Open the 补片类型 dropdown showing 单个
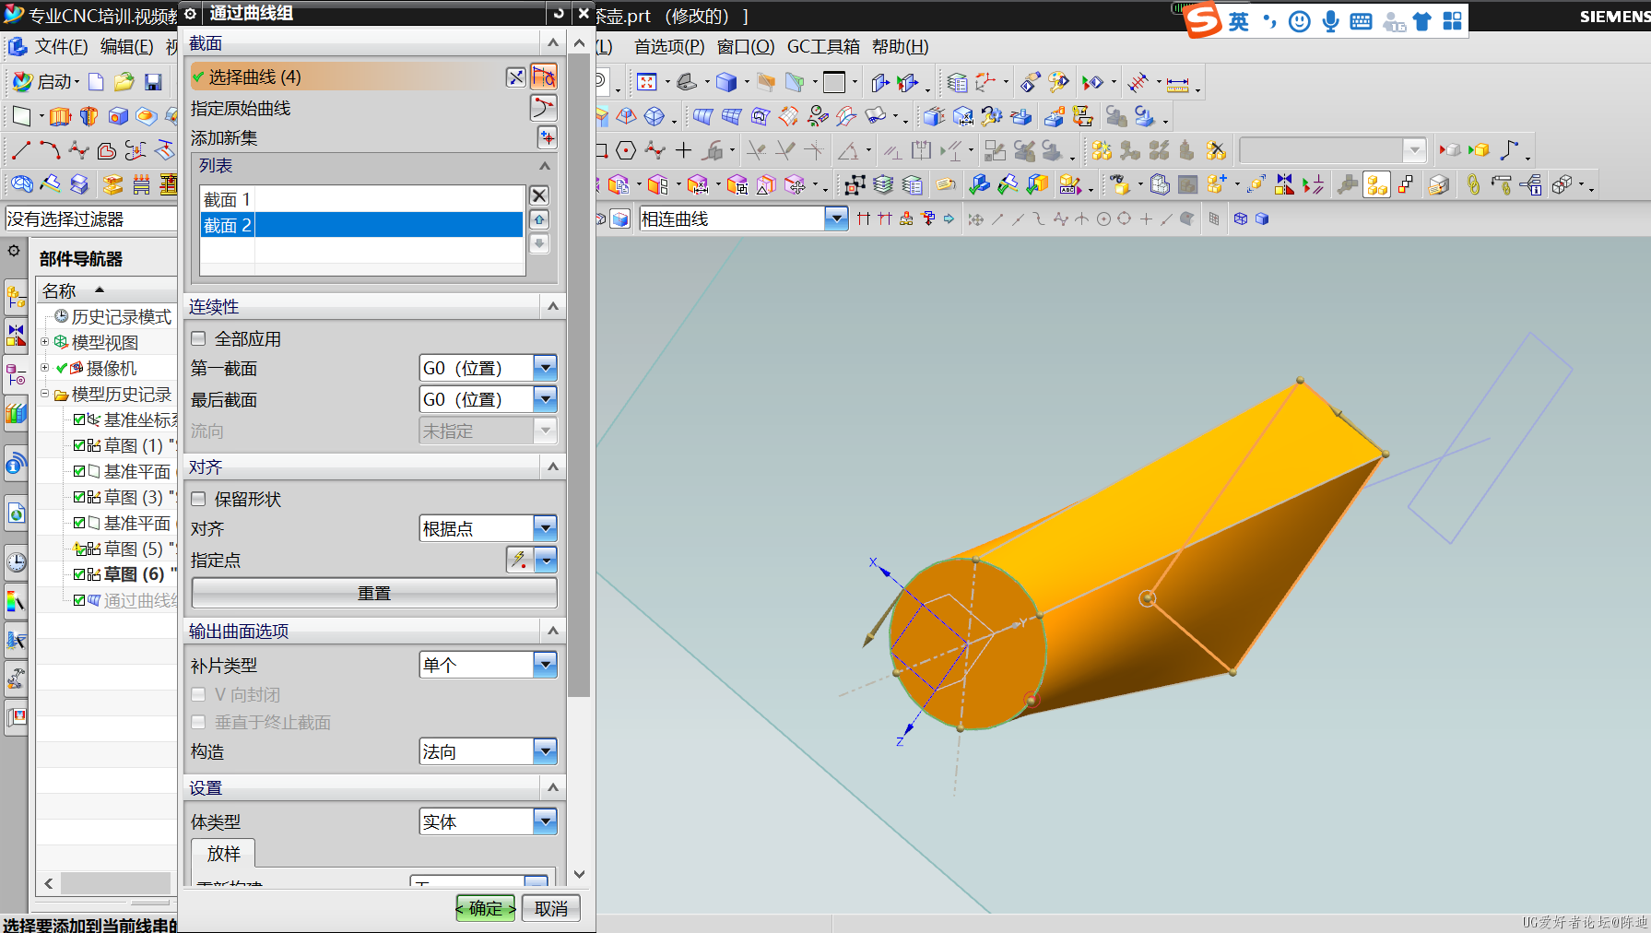 [546, 665]
